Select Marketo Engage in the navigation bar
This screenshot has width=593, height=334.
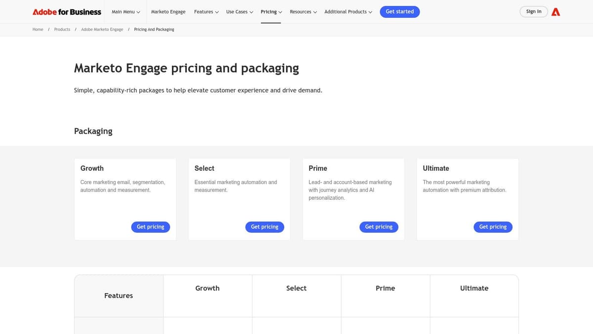168,12
